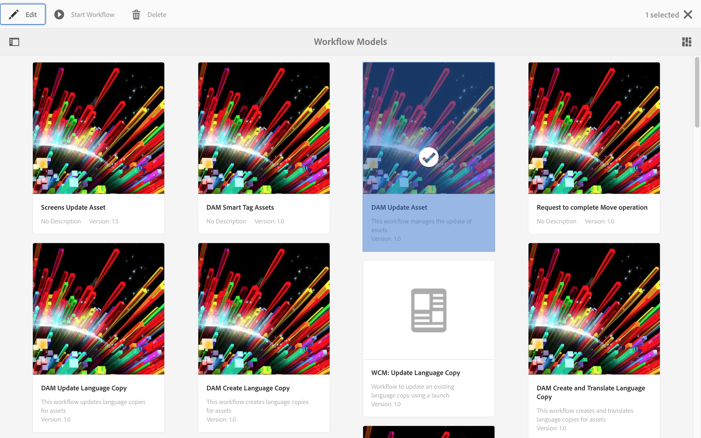Click the 1 selected counter text
Viewport: 701px width, 438px height.
662,15
